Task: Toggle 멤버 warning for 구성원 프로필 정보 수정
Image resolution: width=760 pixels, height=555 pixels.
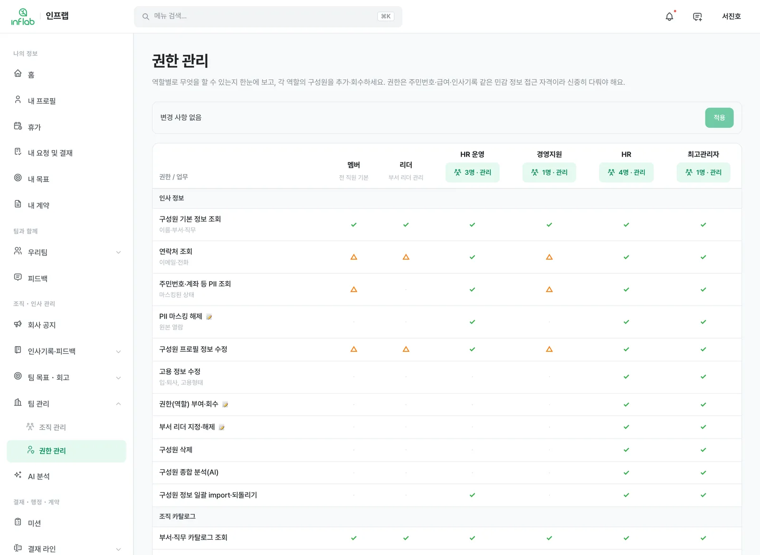Action: coord(354,349)
